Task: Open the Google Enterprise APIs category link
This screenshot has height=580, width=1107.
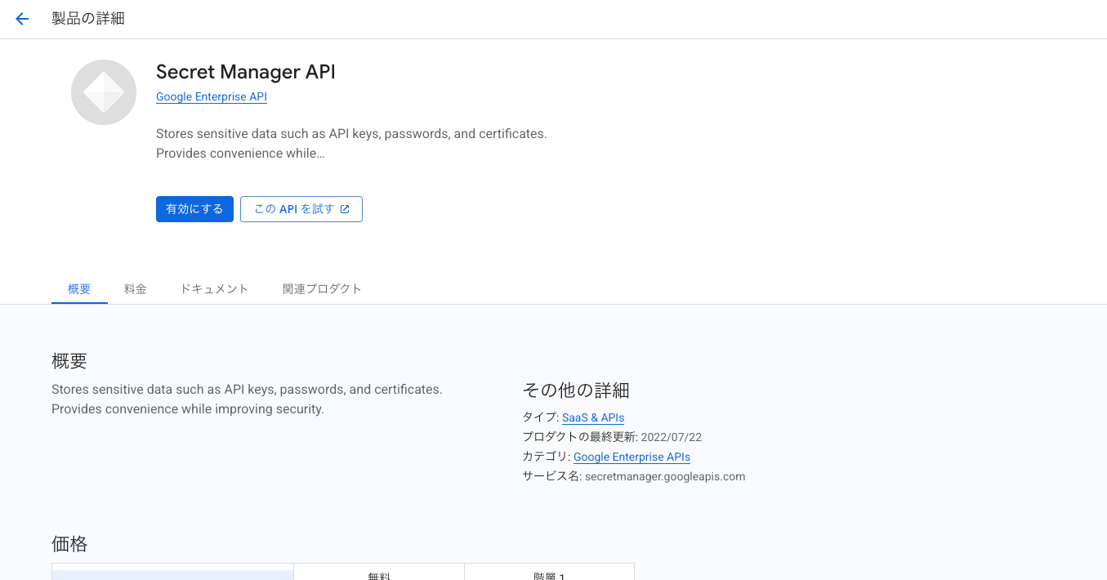Action: (632, 457)
